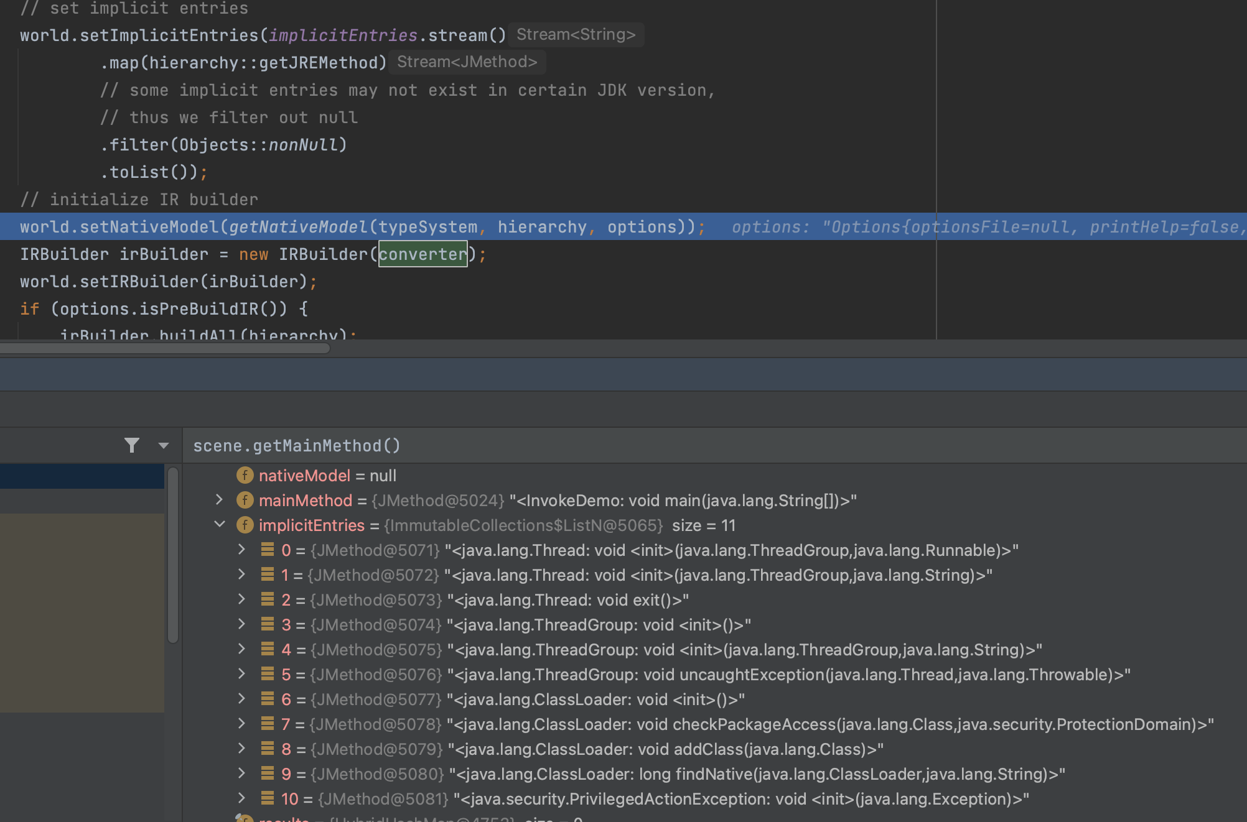This screenshot has height=822, width=1247.
Task: Collapse the implicitEntries variable node
Action: (219, 525)
